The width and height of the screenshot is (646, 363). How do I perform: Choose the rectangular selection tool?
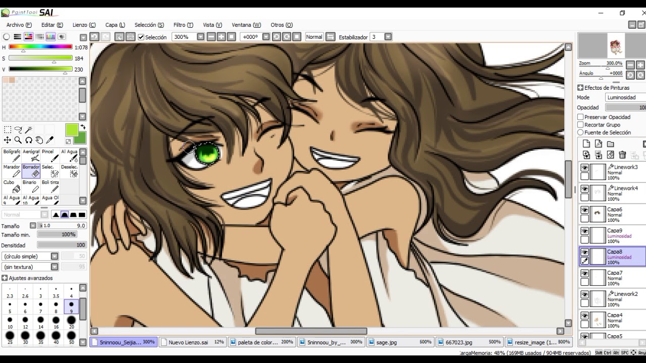click(x=8, y=130)
